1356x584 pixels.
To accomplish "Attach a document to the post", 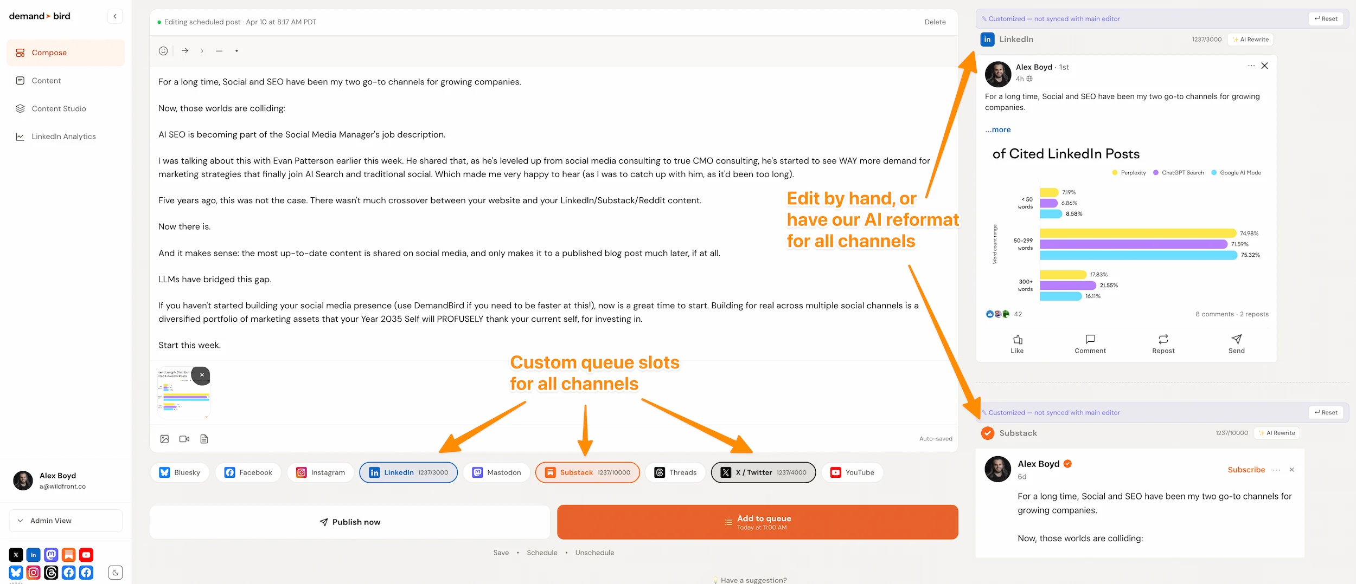I will (204, 439).
